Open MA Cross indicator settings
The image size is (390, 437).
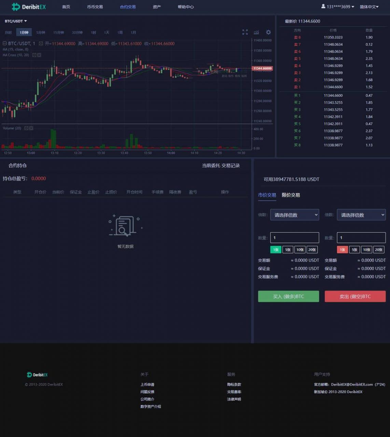point(34,55)
